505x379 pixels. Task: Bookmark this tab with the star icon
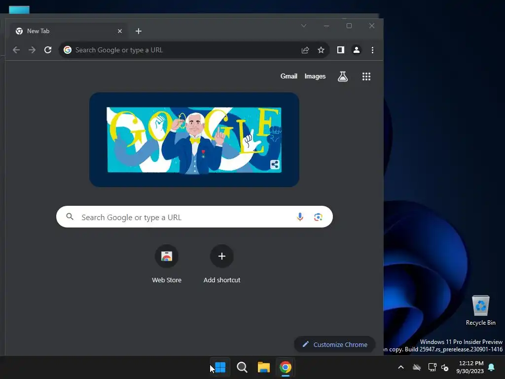pyautogui.click(x=321, y=50)
